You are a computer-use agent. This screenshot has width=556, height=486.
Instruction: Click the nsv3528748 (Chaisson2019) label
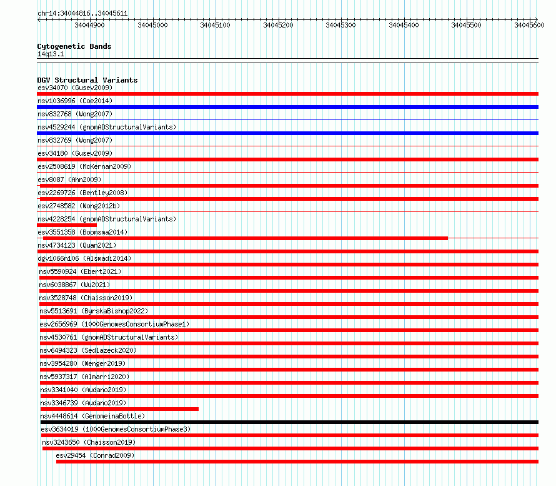[x=86, y=298]
